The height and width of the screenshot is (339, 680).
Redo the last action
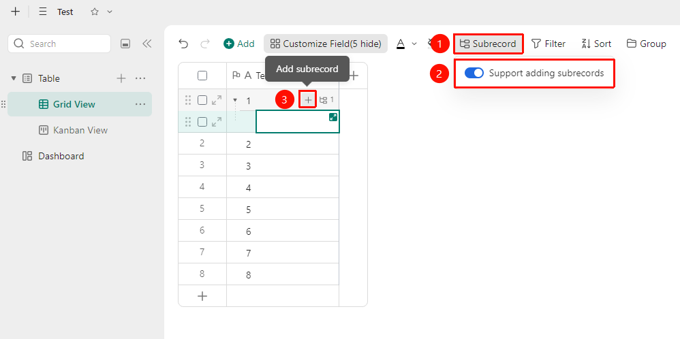pyautogui.click(x=204, y=44)
